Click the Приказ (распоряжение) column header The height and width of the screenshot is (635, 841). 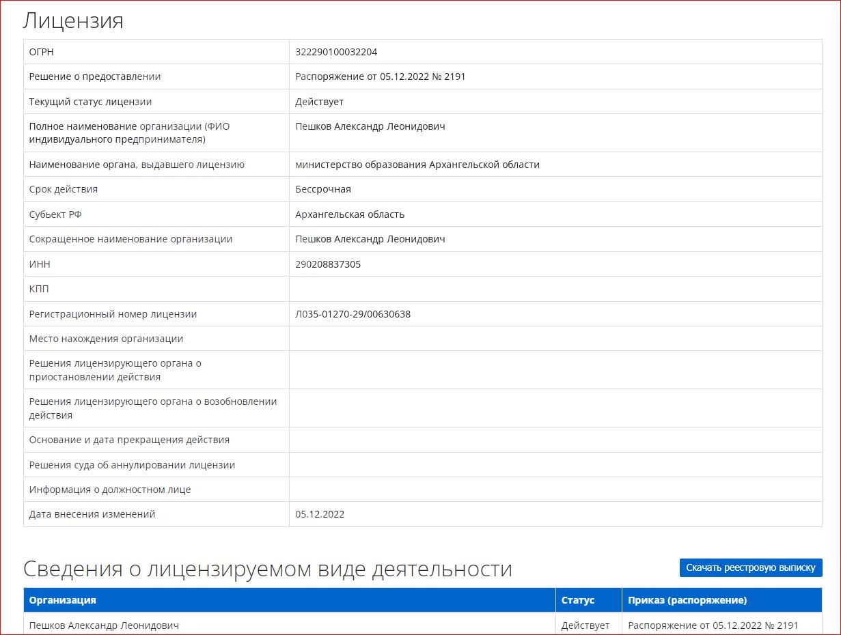pyautogui.click(x=687, y=600)
